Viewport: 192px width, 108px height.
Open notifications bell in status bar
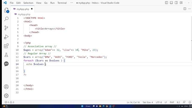(190, 102)
